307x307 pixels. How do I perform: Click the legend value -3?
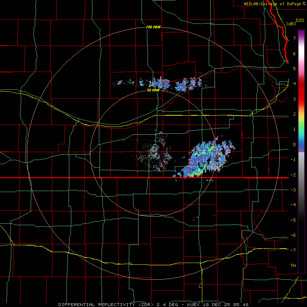293,190
